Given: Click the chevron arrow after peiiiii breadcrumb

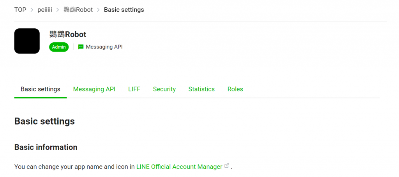Looking at the screenshot, I should coord(58,10).
